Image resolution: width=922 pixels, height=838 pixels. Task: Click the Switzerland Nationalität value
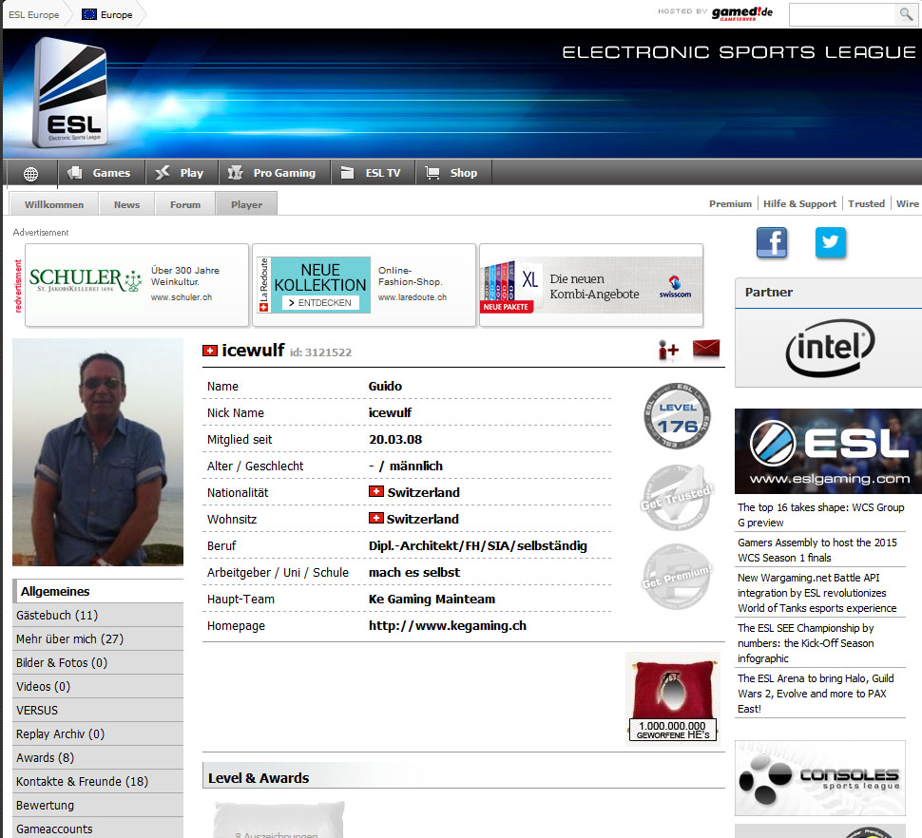point(414,492)
